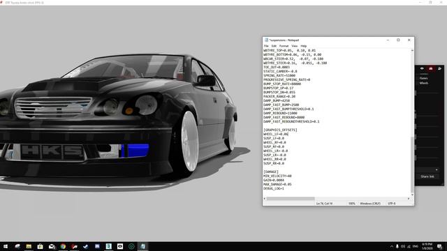Select the red car tab in side panel

(x=430, y=68)
